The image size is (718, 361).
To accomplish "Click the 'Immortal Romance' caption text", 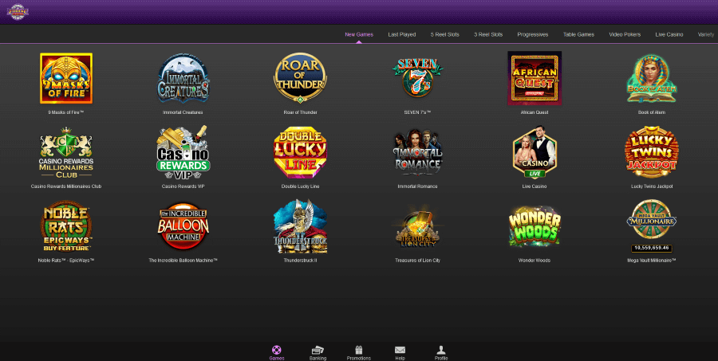I will [x=417, y=186].
